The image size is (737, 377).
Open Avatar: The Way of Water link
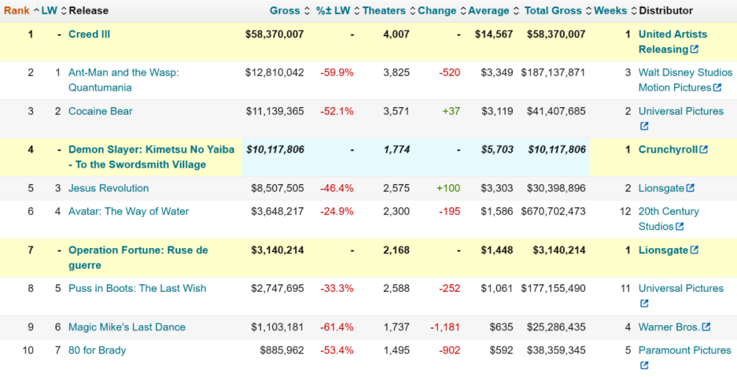point(128,211)
